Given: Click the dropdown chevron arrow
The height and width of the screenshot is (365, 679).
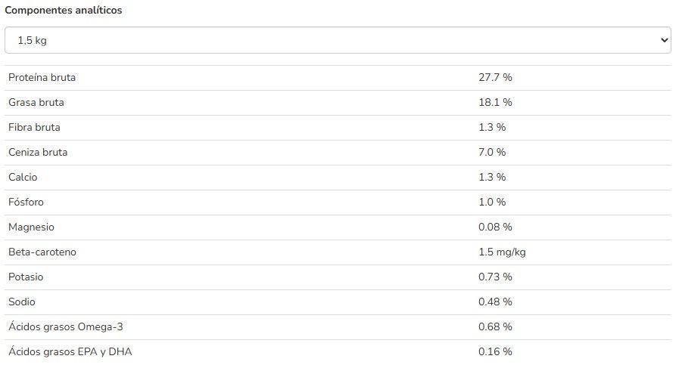Looking at the screenshot, I should [664, 40].
